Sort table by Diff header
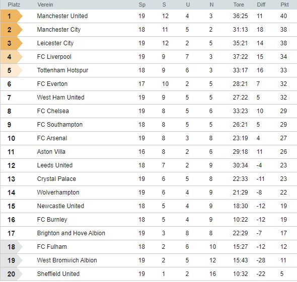 (x=261, y=5)
